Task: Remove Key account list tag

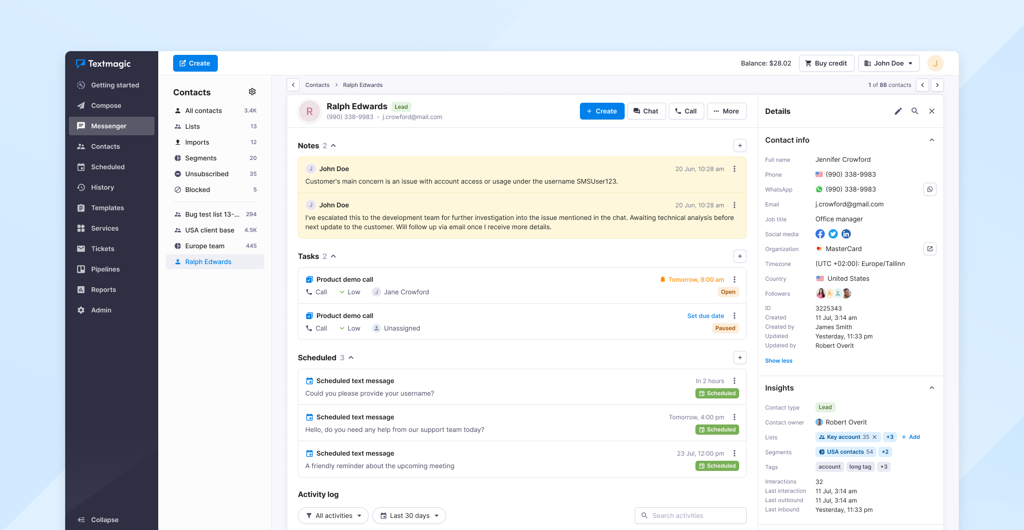Action: tap(875, 437)
